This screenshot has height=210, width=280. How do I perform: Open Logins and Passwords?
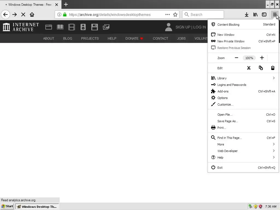point(243,85)
